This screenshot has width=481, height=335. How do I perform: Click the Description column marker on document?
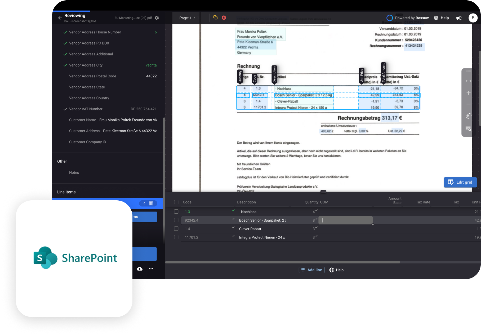pos(274,74)
